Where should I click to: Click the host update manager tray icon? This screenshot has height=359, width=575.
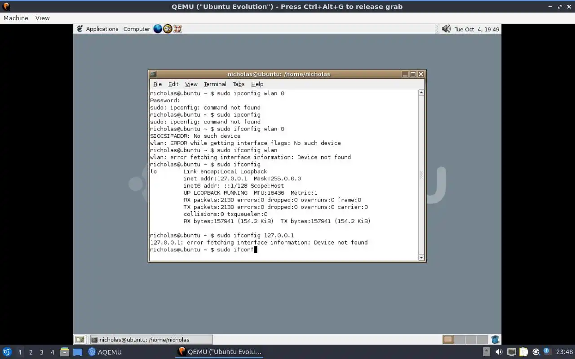(535, 352)
